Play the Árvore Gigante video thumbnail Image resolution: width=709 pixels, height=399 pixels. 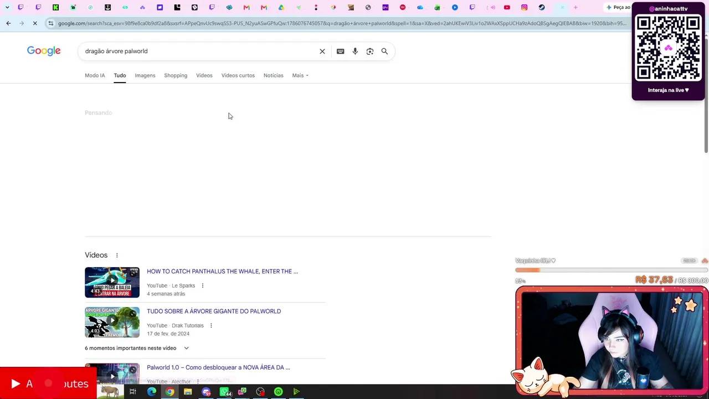pos(112,323)
